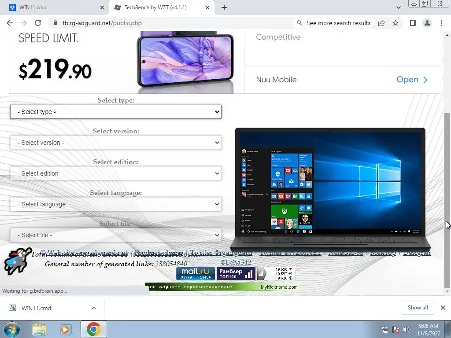The width and height of the screenshot is (451, 338).
Task: Open the Select version dropdown
Action: point(116,143)
